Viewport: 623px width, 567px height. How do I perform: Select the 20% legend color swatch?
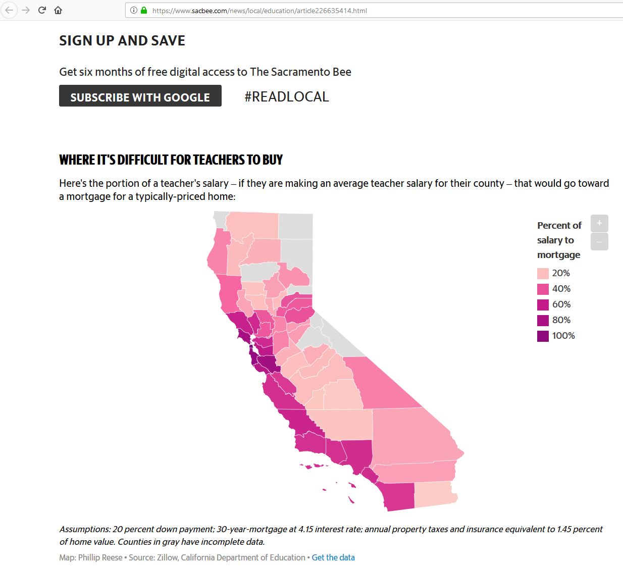pos(543,274)
